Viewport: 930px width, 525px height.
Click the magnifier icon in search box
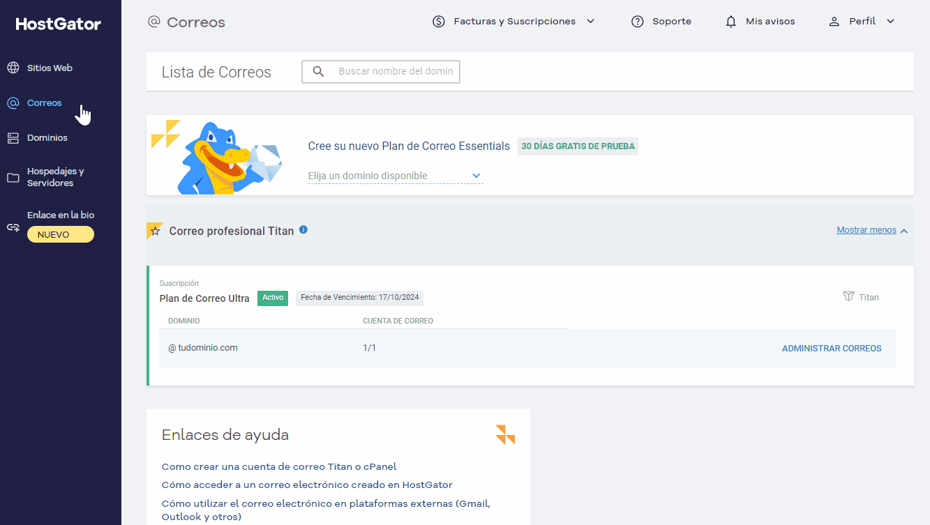click(x=319, y=71)
